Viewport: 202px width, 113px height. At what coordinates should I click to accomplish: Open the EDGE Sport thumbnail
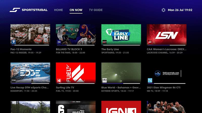click(30, 73)
